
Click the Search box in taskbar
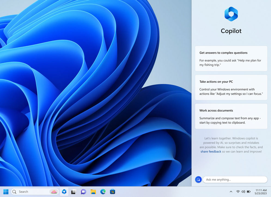point(35,192)
